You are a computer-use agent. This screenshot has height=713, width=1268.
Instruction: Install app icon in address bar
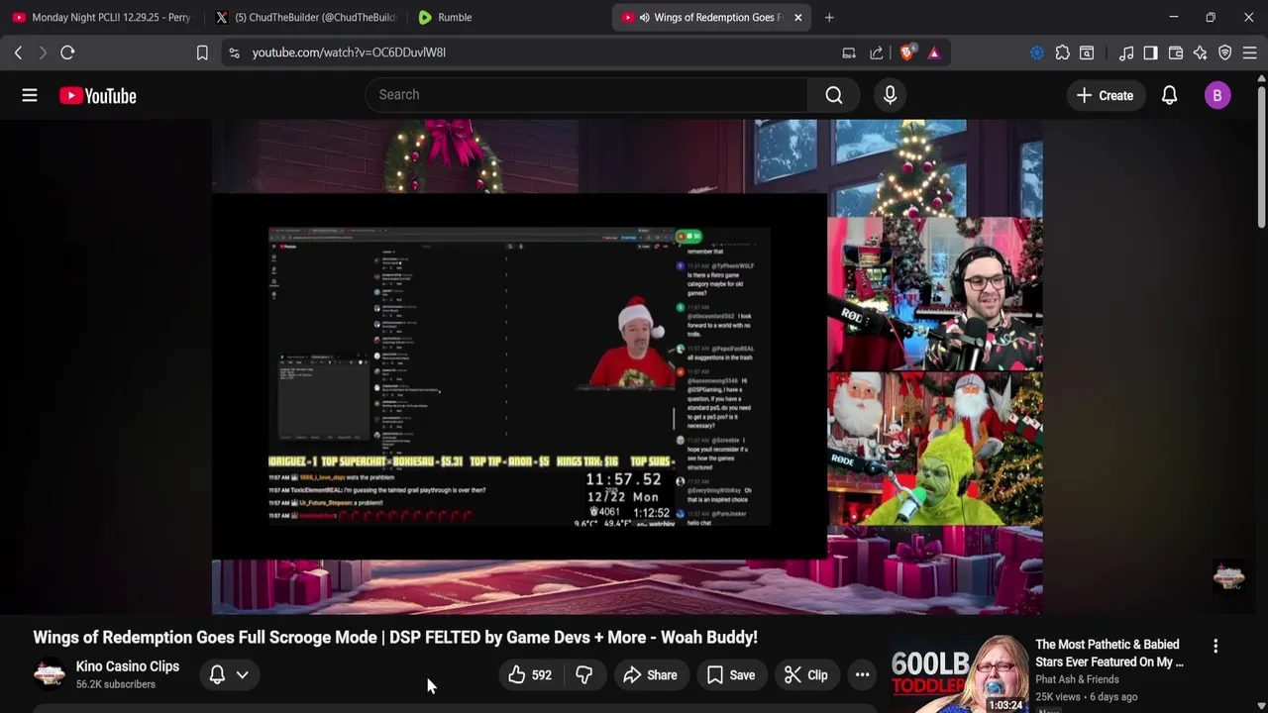click(x=849, y=52)
